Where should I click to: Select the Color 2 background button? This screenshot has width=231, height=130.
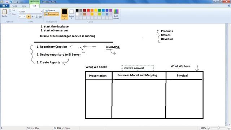pos(71,14)
